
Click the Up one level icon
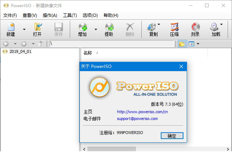click(40, 44)
